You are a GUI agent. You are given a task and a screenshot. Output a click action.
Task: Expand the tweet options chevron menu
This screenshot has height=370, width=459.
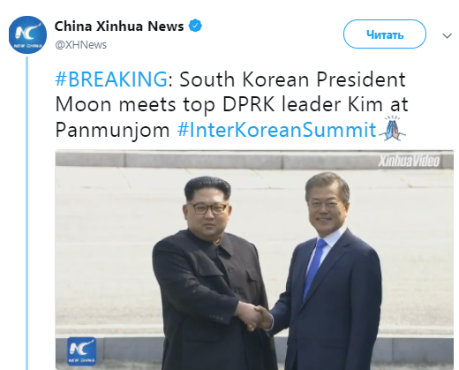coord(447,36)
